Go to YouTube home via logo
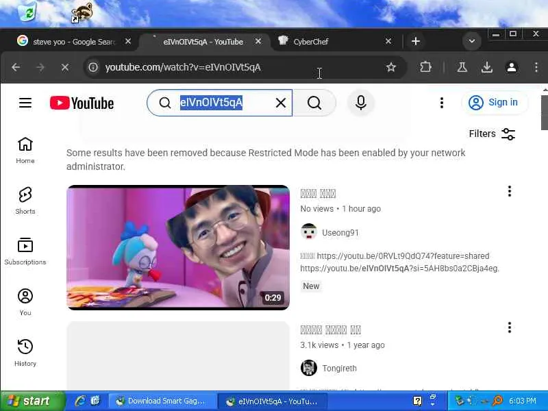Screen dimensions: 548x411 tap(82, 103)
